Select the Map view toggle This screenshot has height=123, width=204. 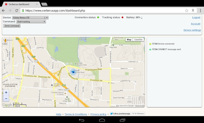coord(129,40)
